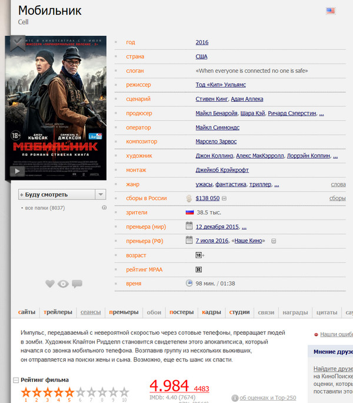Click the Стивен Кинг screenwriter link
Screen dimensions: 353x403
(212, 99)
